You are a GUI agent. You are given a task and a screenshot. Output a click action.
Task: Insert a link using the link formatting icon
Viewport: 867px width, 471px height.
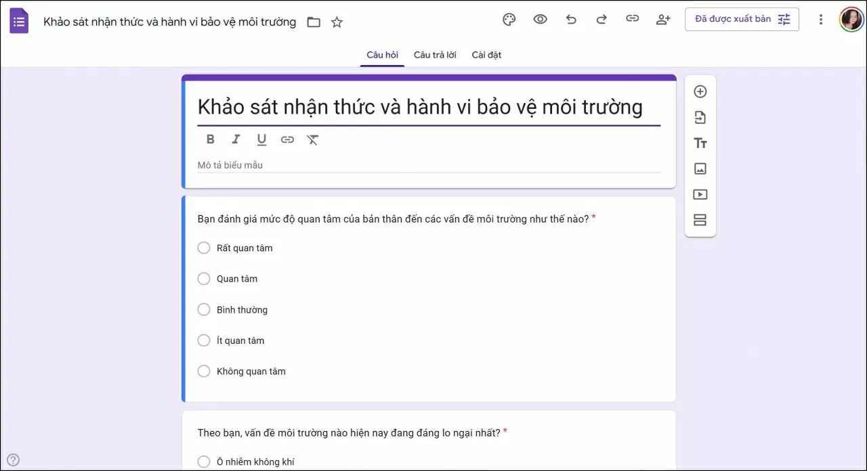pos(287,139)
